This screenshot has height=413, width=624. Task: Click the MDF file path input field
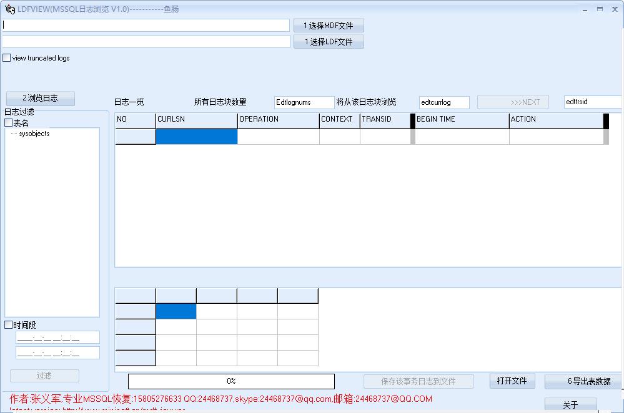[146, 25]
